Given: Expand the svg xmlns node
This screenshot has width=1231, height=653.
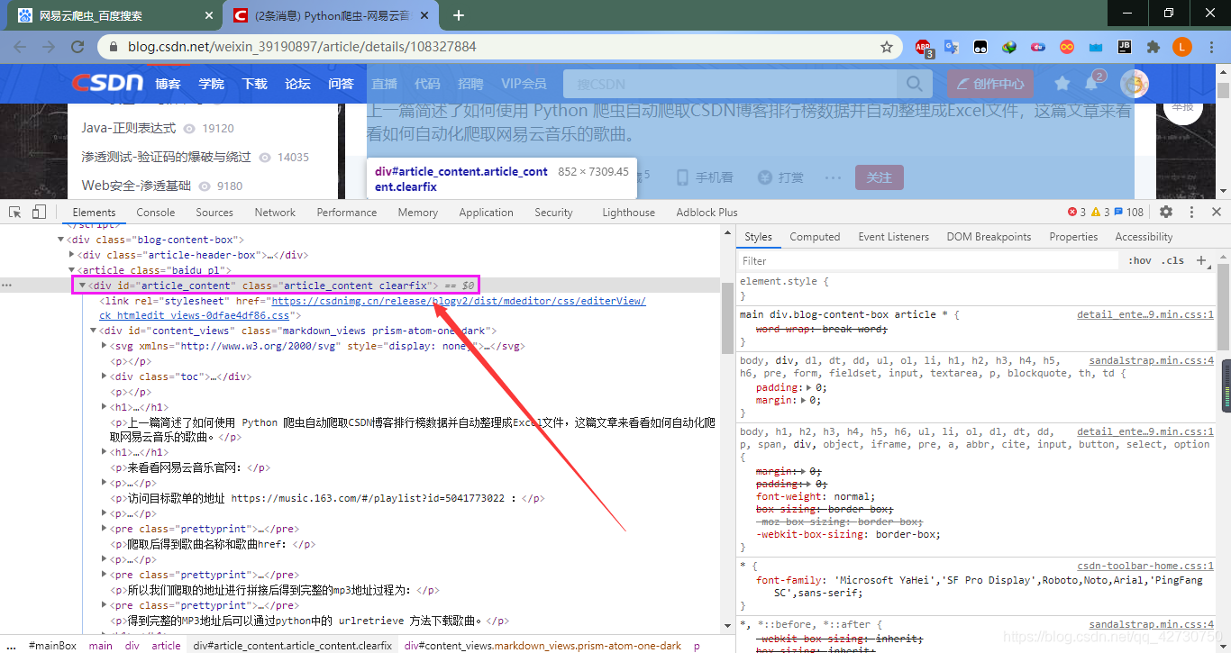Looking at the screenshot, I should tap(105, 346).
